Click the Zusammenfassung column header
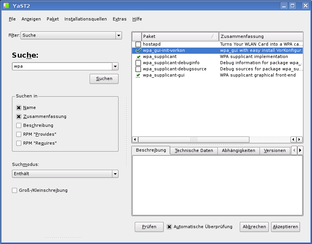Viewport: 312px width, 244px height. (x=261, y=36)
